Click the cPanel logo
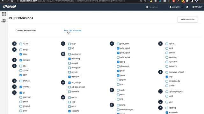Viewport: 204px width, 114px height. (9, 6)
